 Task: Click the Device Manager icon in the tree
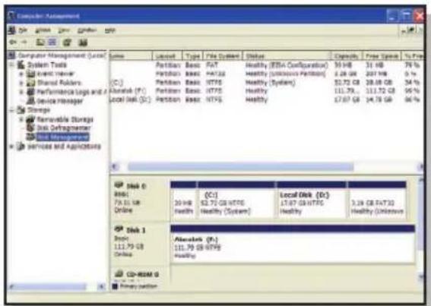coord(30,101)
